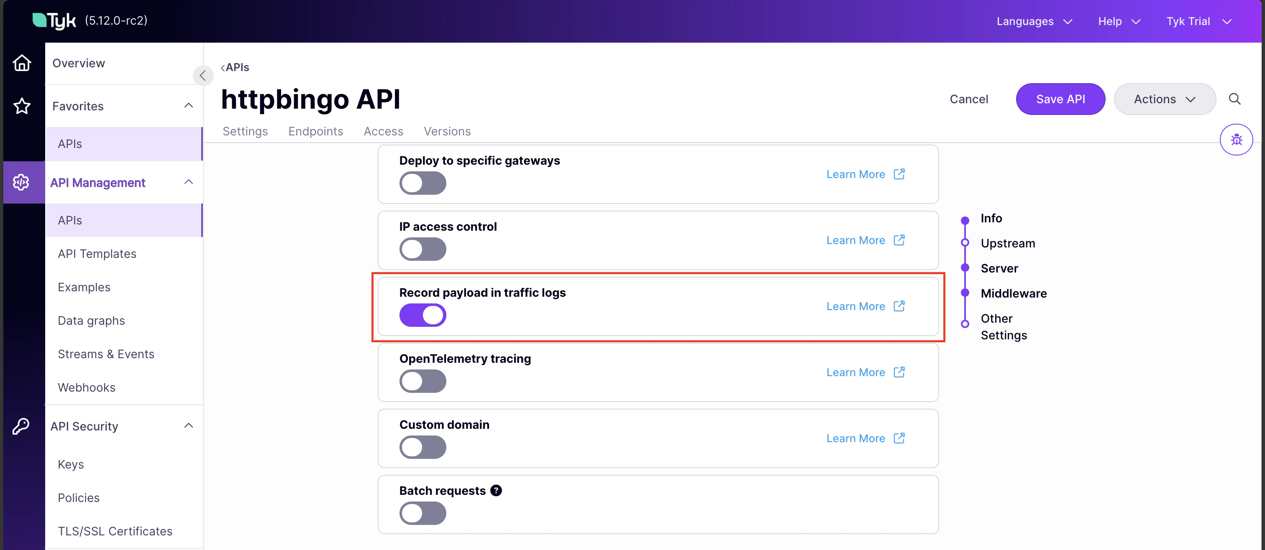Viewport: 1265px width, 550px height.
Task: Follow the Learn More link for Custom domain
Action: click(855, 438)
